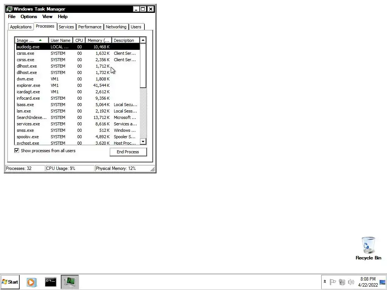The height and width of the screenshot is (290, 387).
Task: Select csrss.exe using 2,356 K
Action: point(78,60)
